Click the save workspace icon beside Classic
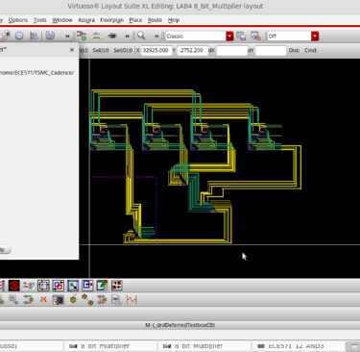 coord(241,36)
